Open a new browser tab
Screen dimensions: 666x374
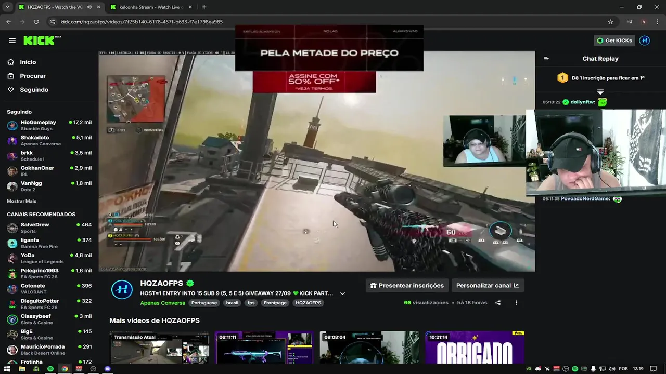[204, 7]
